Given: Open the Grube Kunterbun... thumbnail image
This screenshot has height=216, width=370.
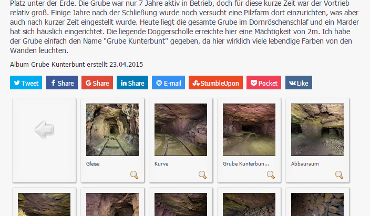Looking at the screenshot, I should (x=249, y=130).
